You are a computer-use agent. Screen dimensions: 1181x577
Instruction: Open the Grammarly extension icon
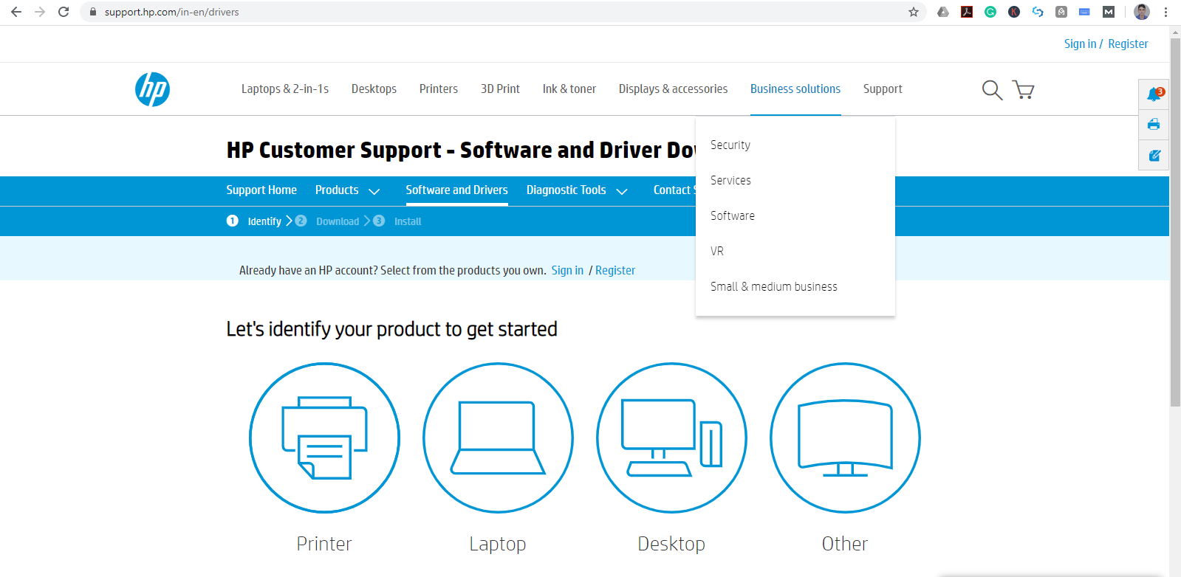(x=990, y=12)
